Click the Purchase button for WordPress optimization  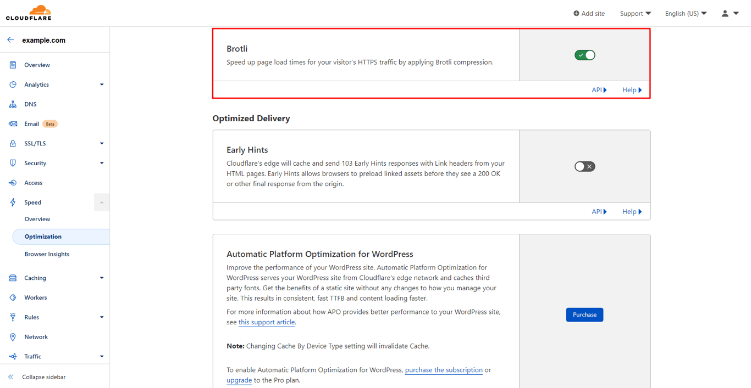pos(584,314)
